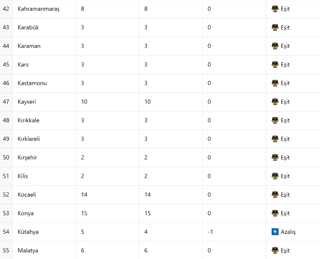
Task: Select the second 14 value for Kocaeli
Action: [x=148, y=195]
